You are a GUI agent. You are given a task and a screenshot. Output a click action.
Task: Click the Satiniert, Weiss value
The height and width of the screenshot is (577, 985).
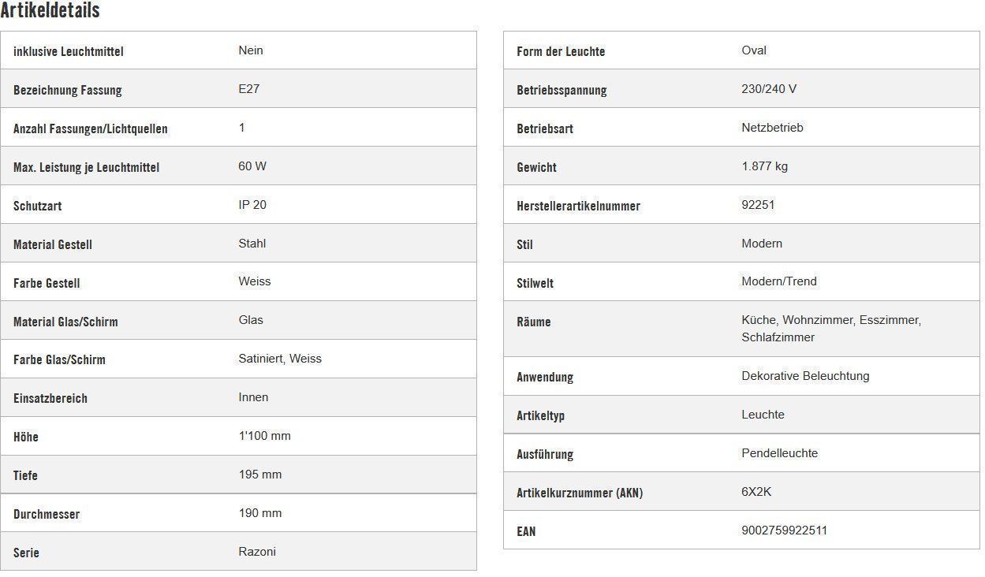(280, 359)
